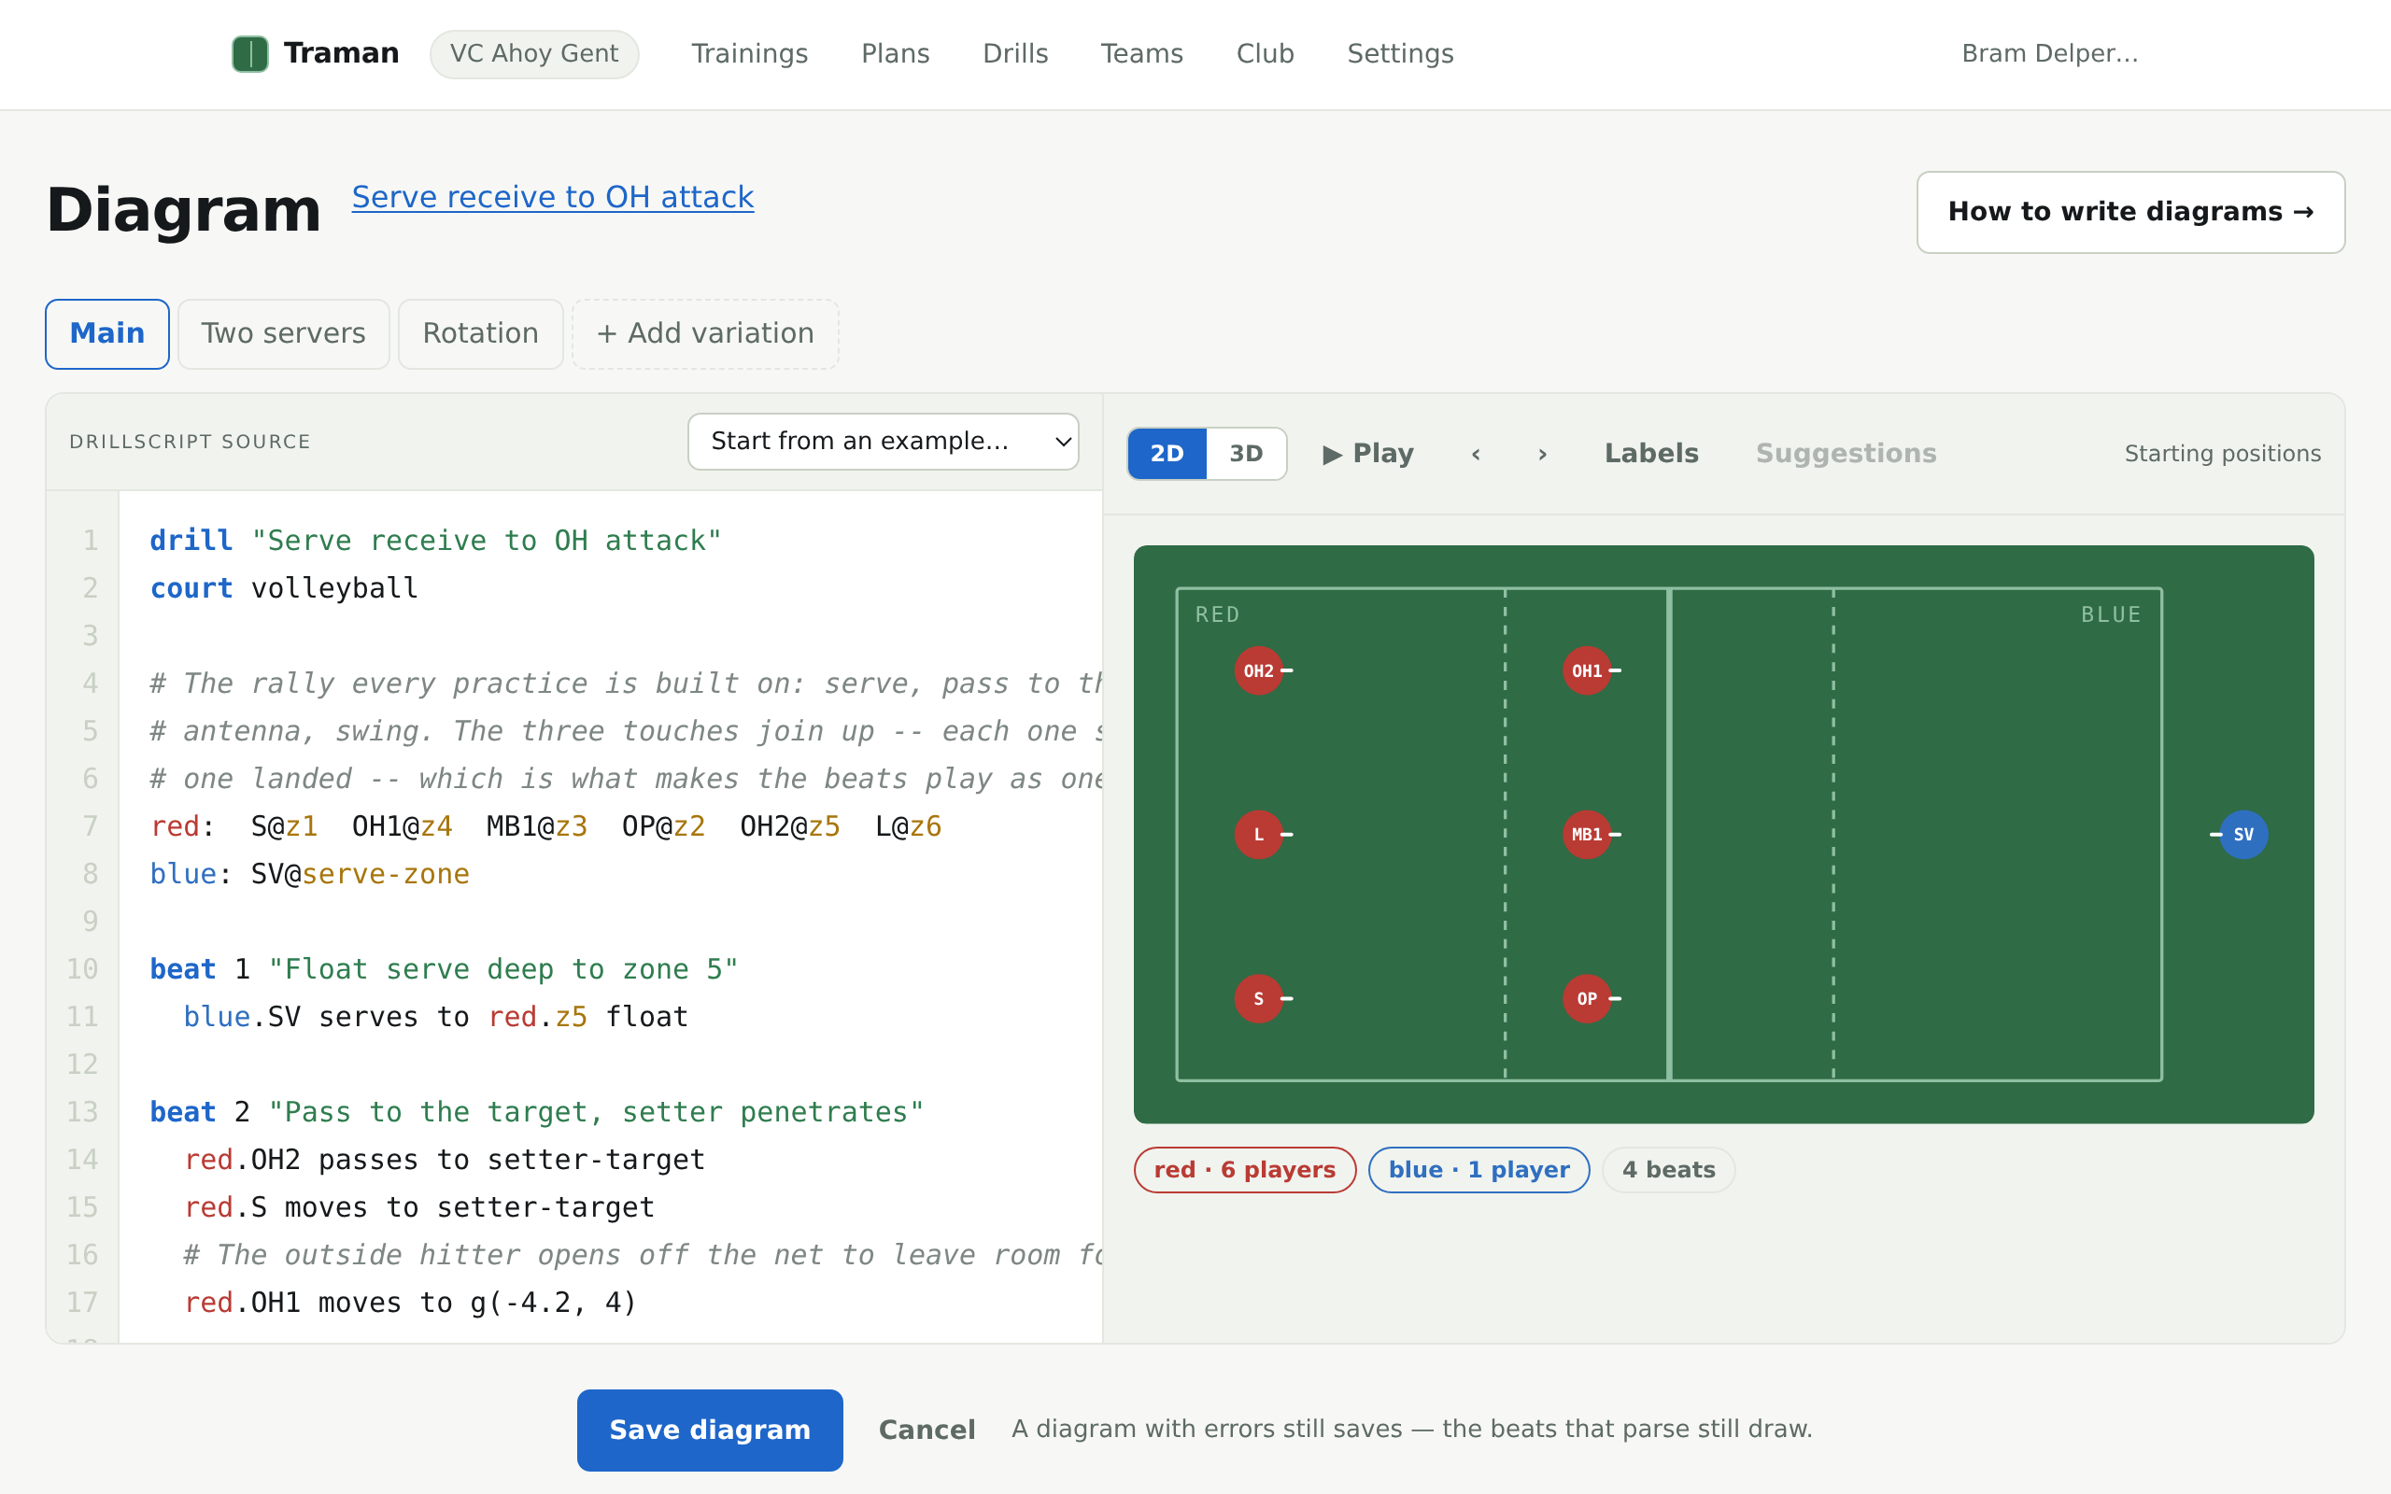
Task: Go to Club in the top navigation
Action: pyautogui.click(x=1265, y=53)
